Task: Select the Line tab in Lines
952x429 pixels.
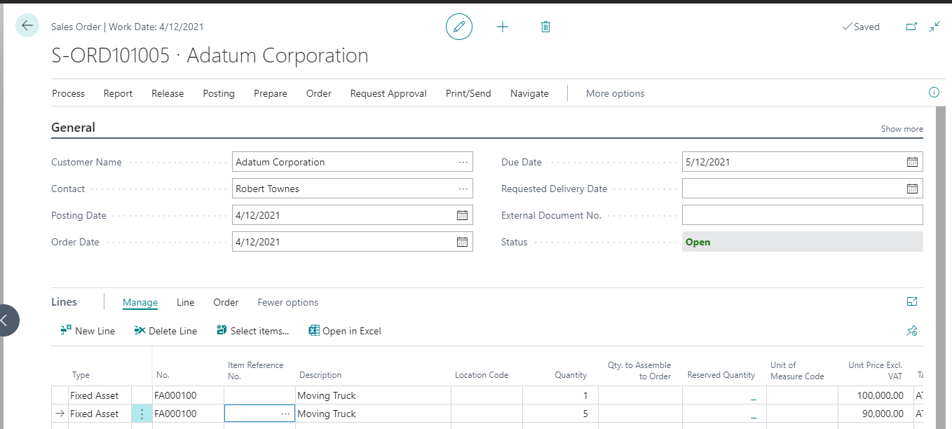Action: click(185, 302)
